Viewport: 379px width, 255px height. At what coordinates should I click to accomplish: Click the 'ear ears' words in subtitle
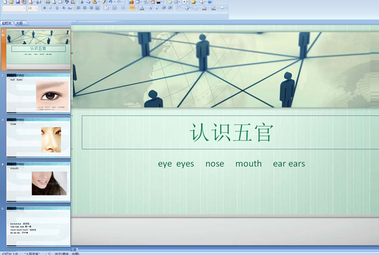289,164
